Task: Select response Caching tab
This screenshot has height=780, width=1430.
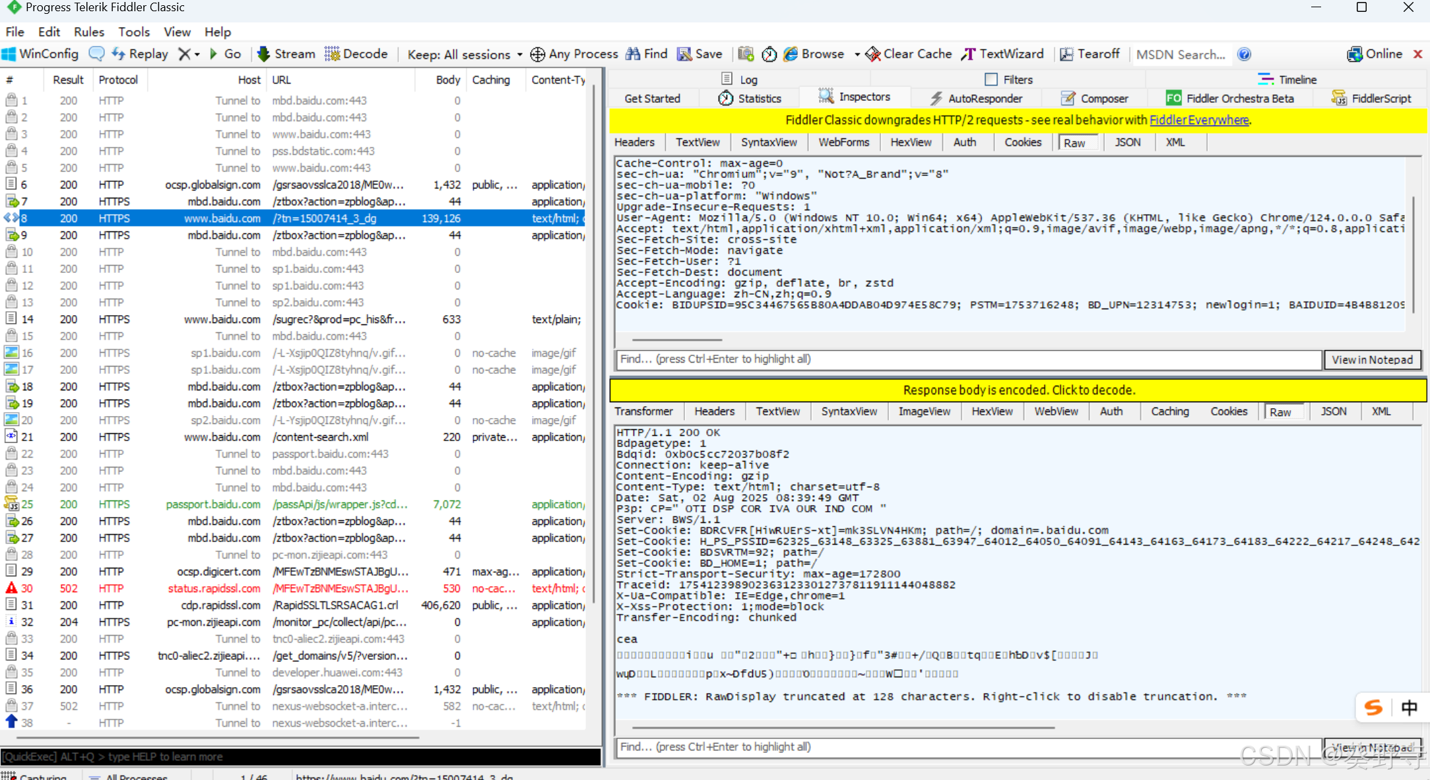Action: tap(1170, 411)
